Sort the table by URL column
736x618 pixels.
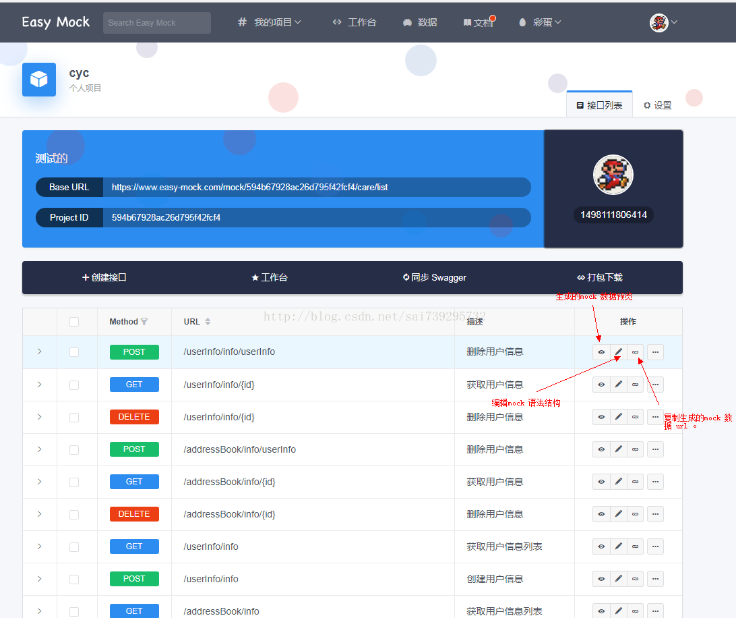208,322
